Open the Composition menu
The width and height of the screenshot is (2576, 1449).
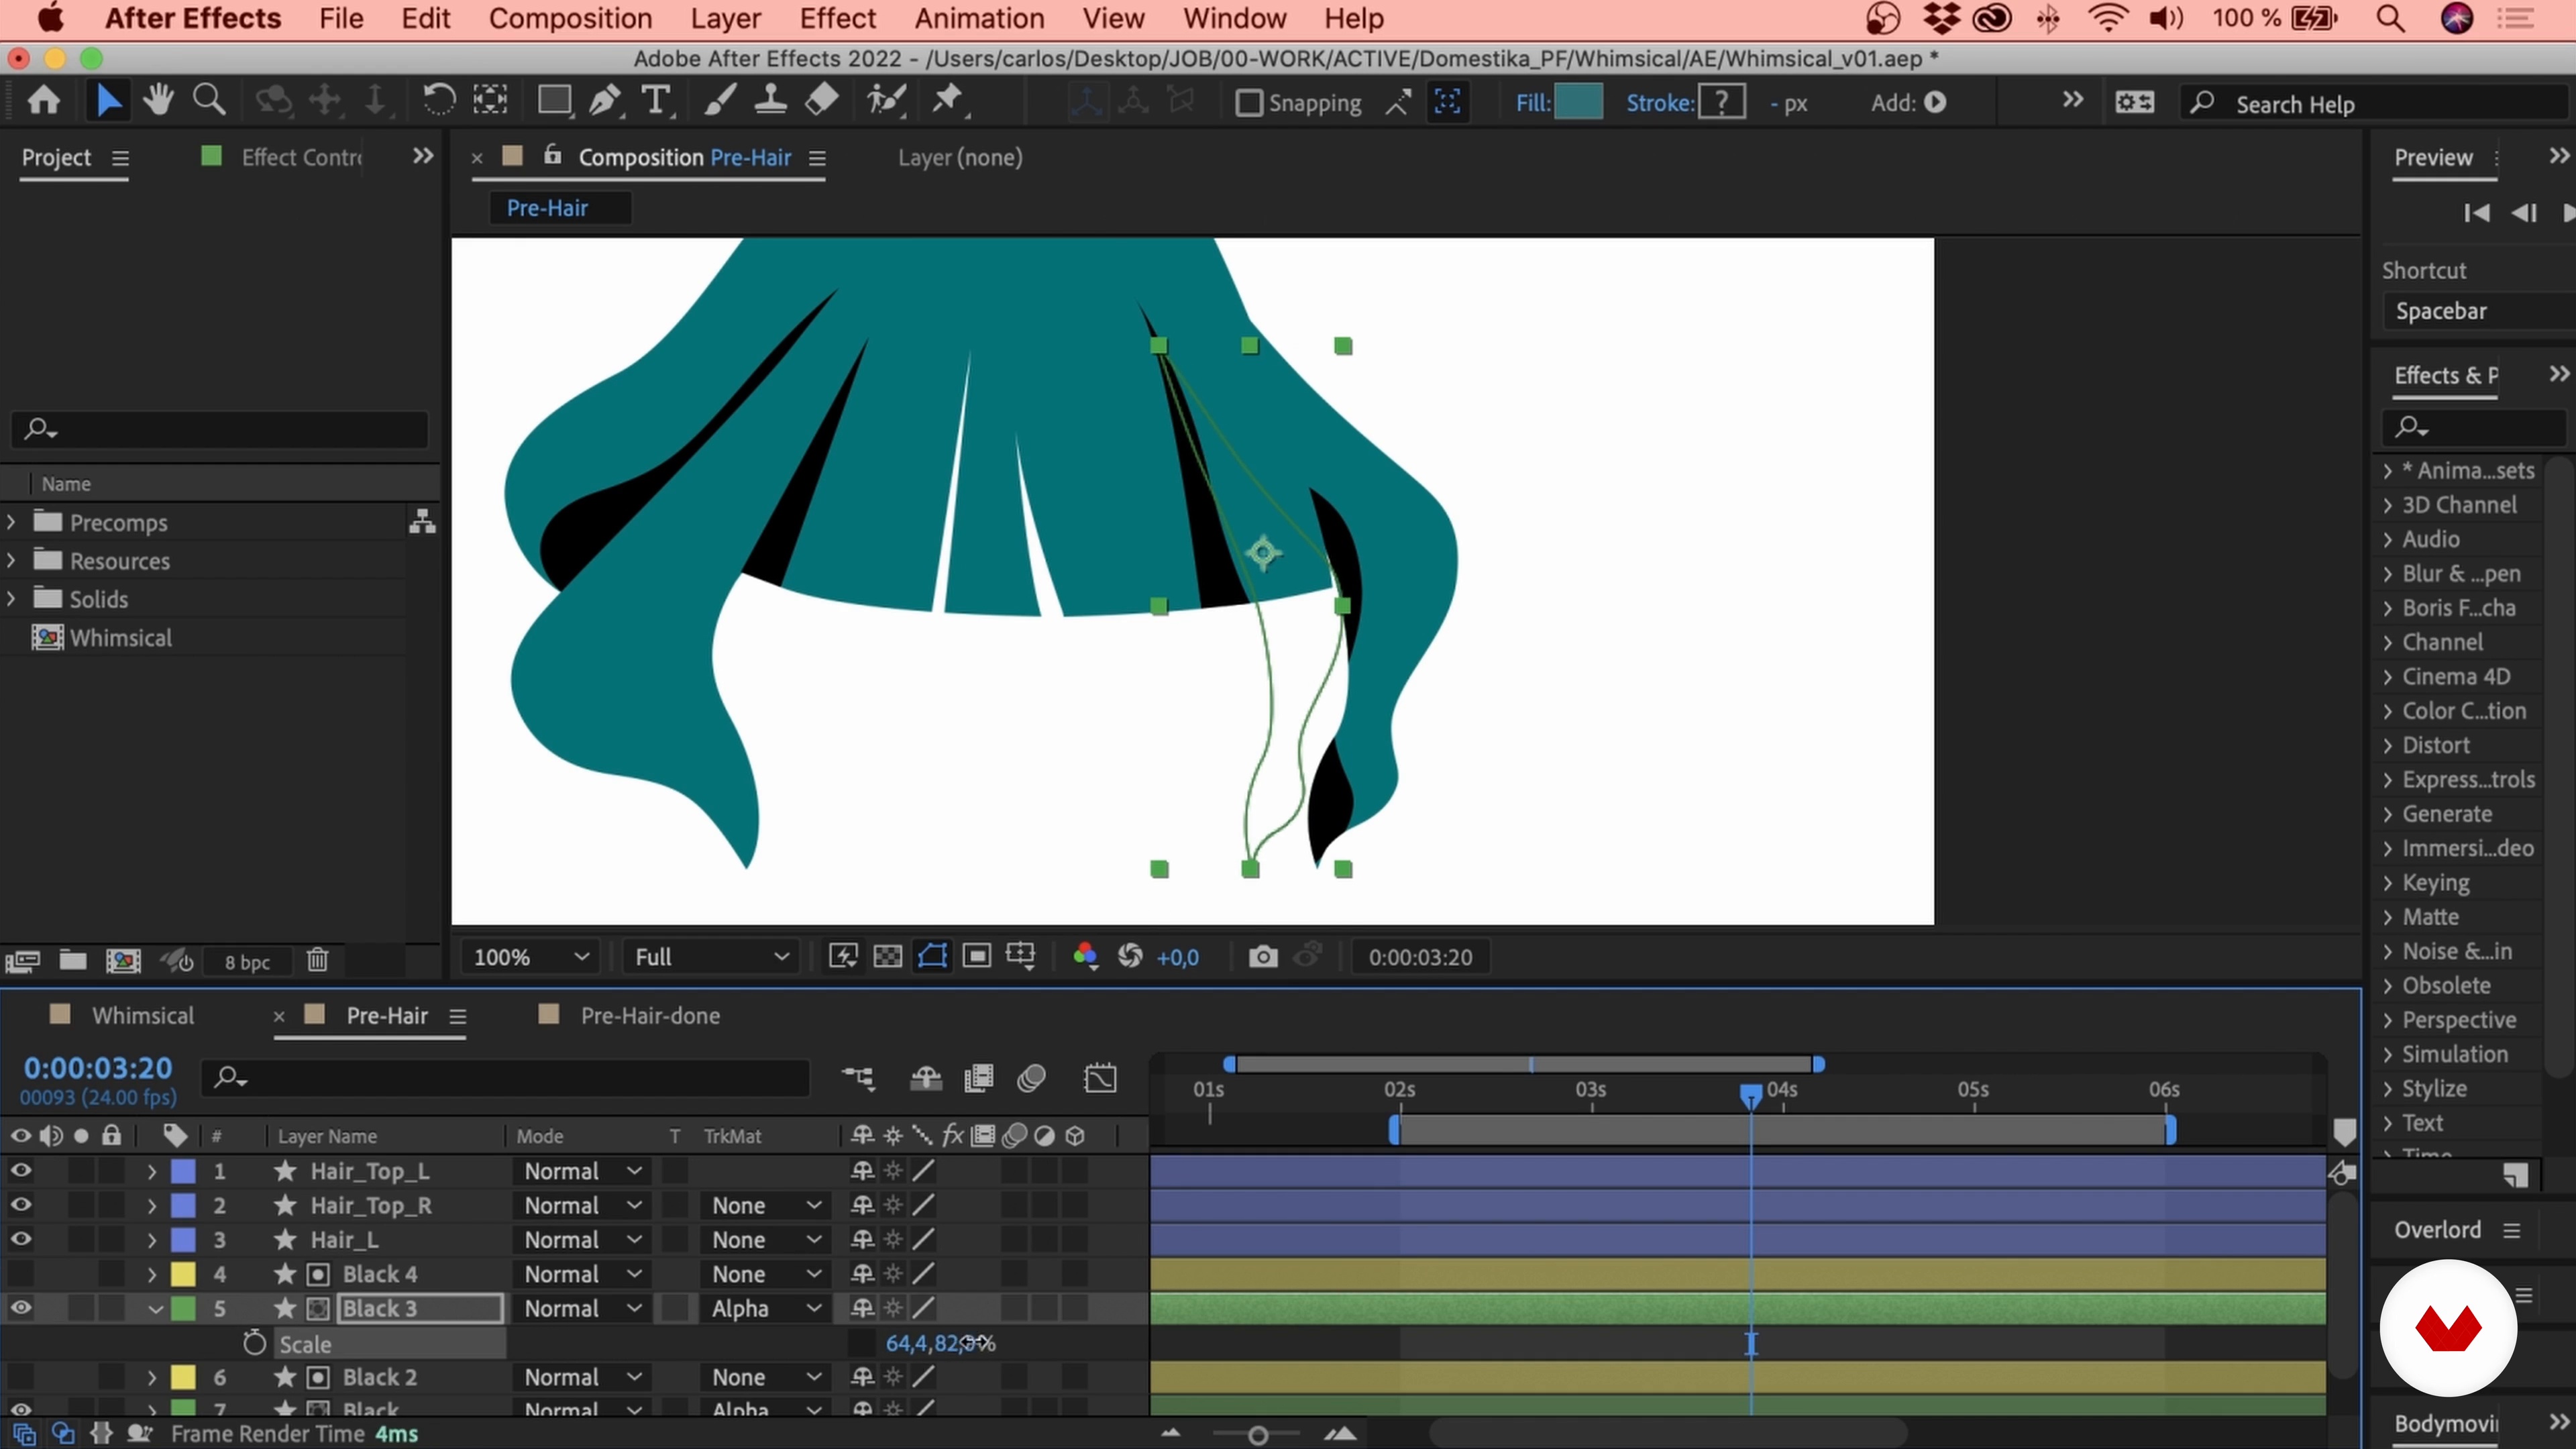tap(570, 18)
